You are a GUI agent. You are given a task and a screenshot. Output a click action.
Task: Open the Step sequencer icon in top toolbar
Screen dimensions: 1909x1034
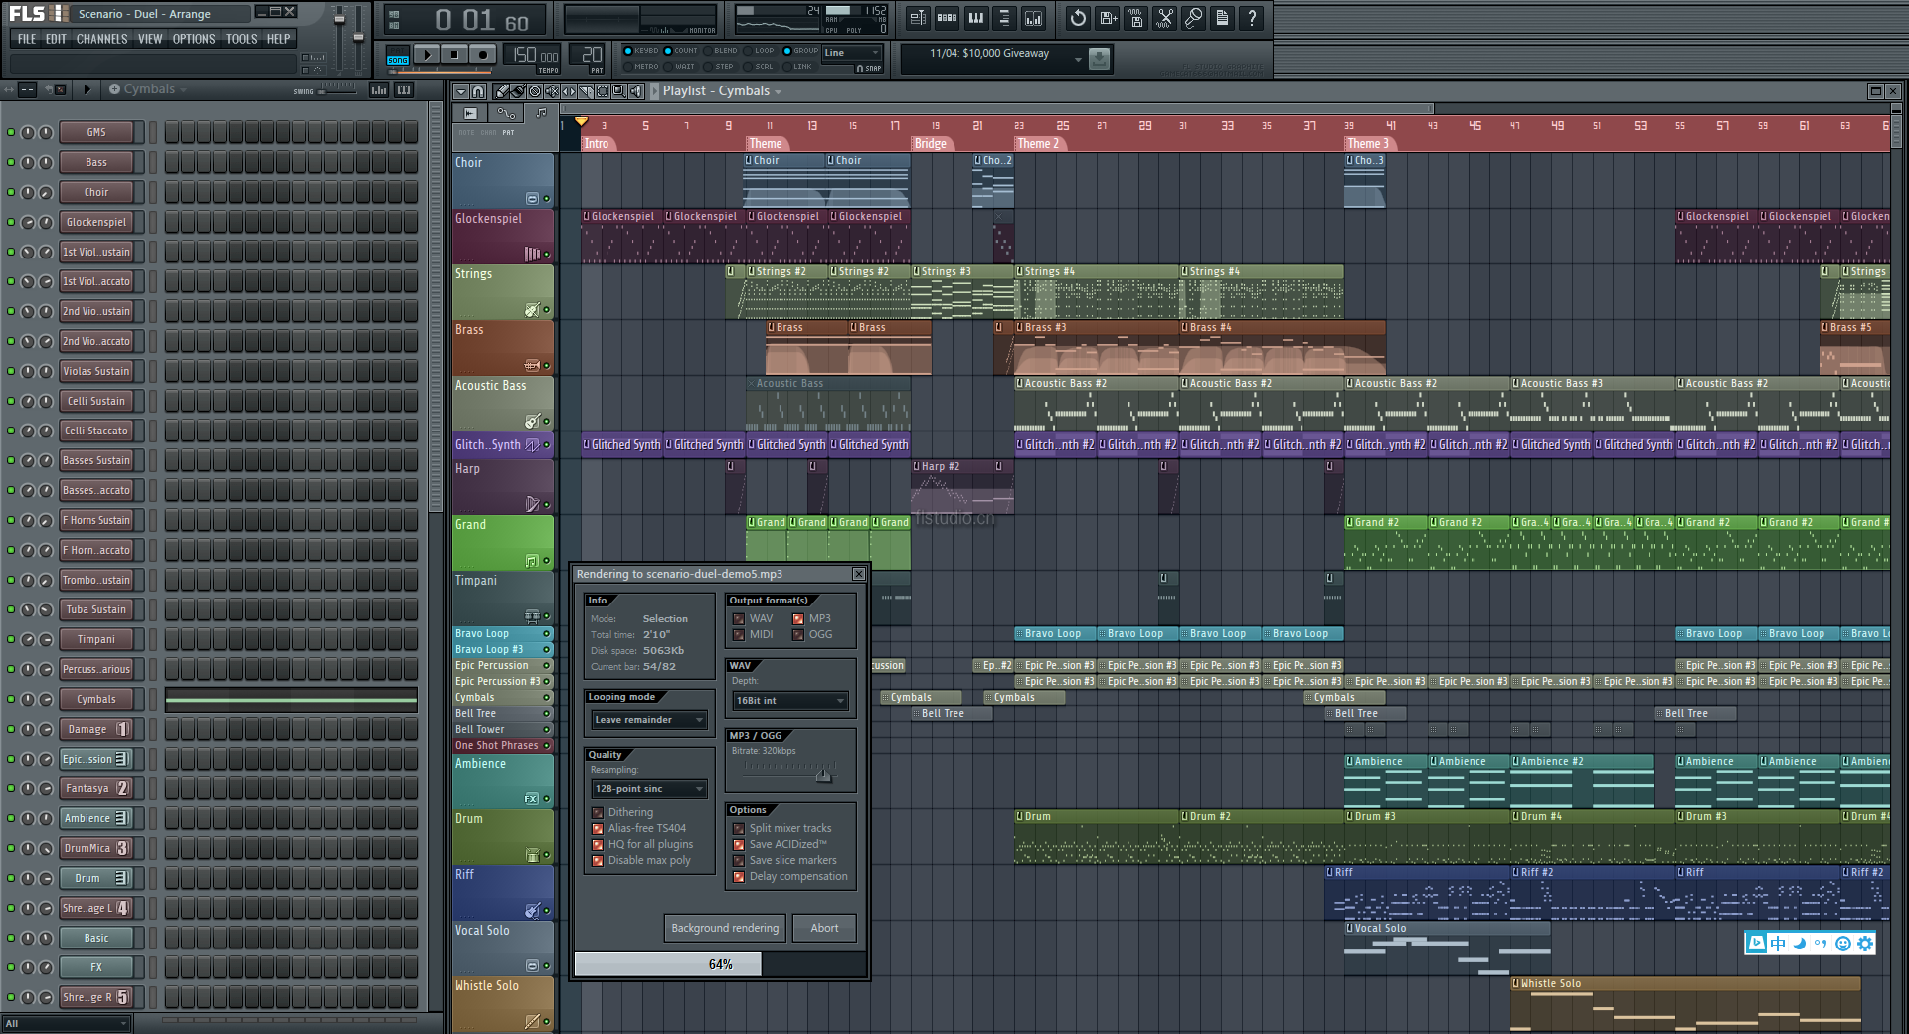[x=948, y=18]
